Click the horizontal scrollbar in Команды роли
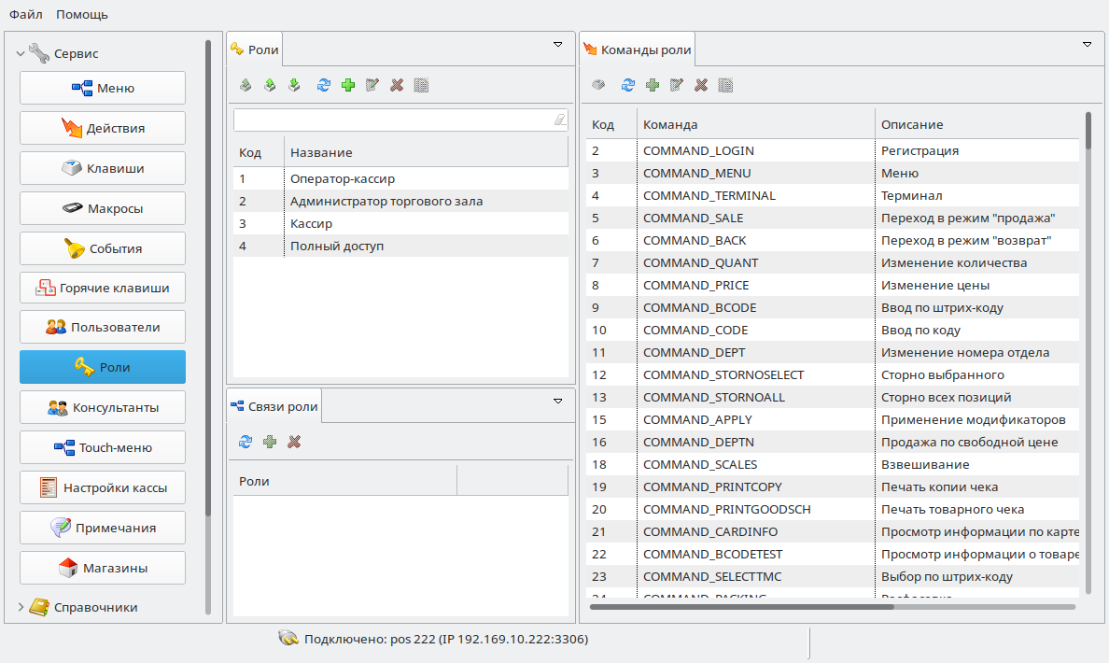Screen dimensions: 1109x663 point(741,606)
